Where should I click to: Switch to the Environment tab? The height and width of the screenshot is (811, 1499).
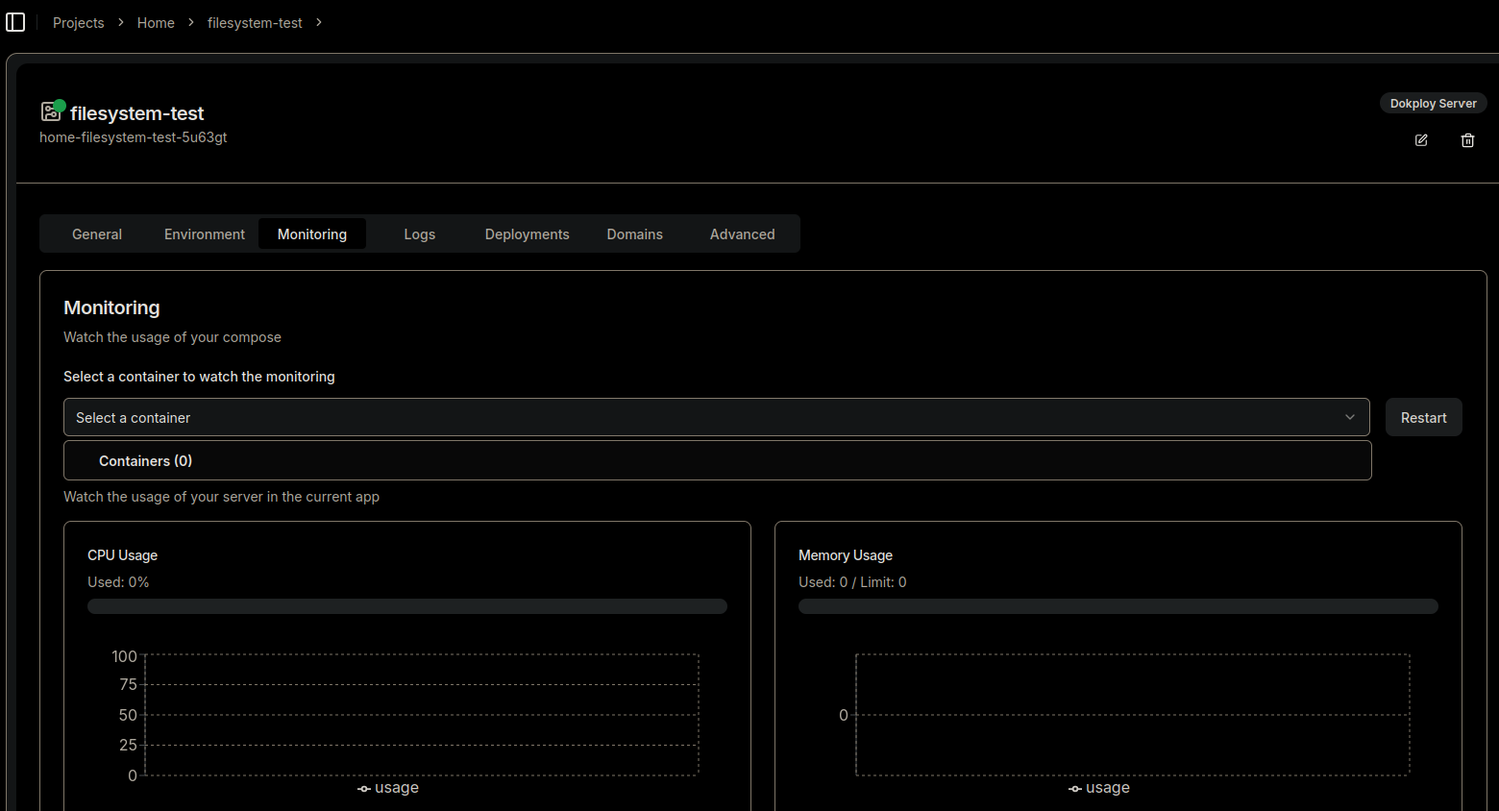(205, 233)
